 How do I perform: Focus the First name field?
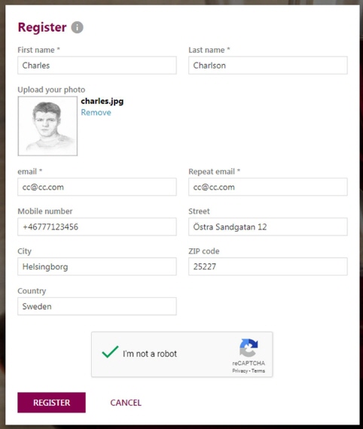point(97,65)
